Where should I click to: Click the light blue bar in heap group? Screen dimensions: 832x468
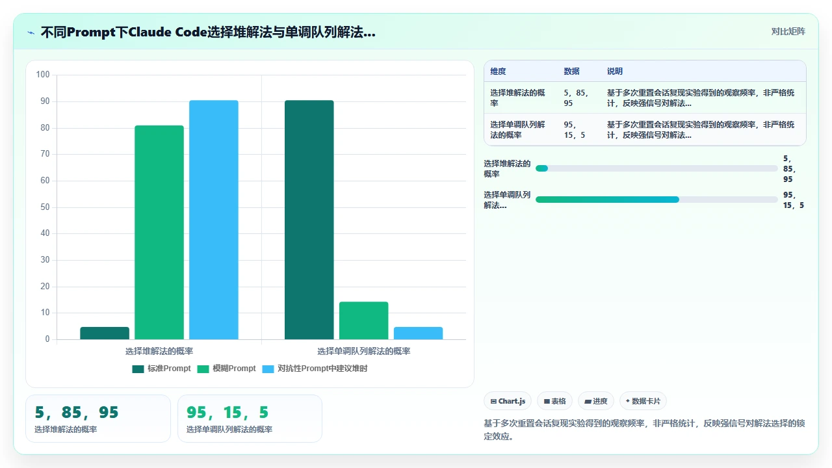(214, 220)
